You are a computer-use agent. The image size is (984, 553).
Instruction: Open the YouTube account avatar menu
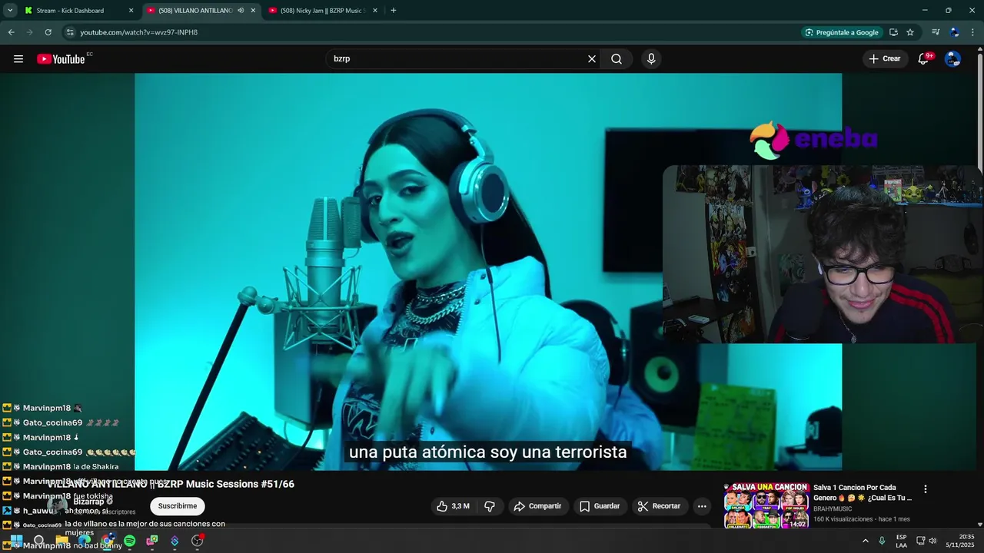click(x=952, y=59)
